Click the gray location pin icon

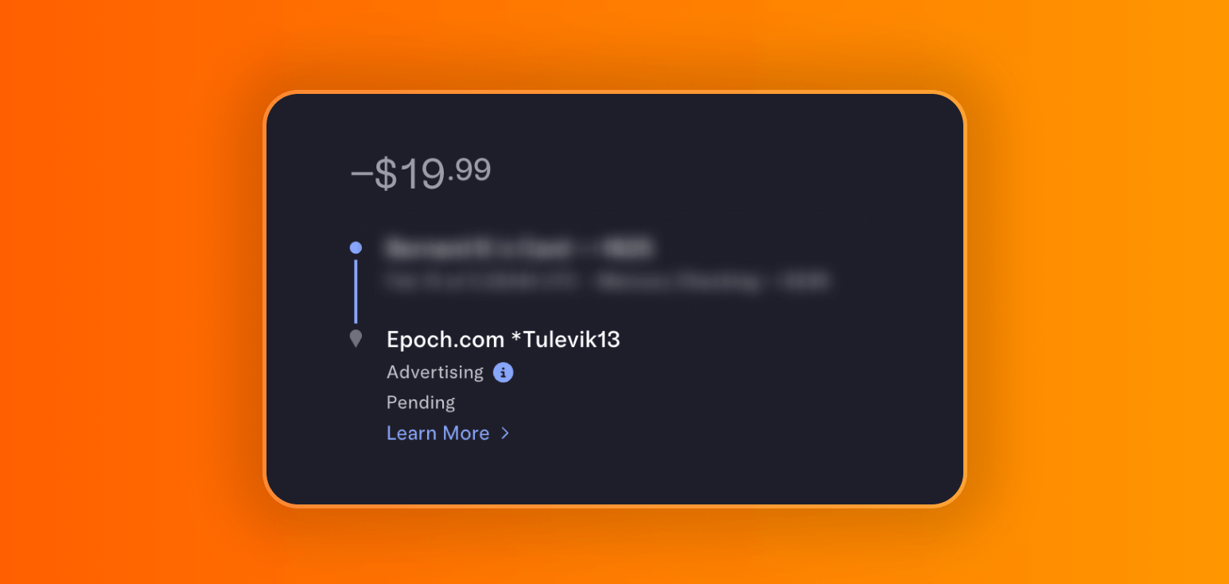[356, 339]
